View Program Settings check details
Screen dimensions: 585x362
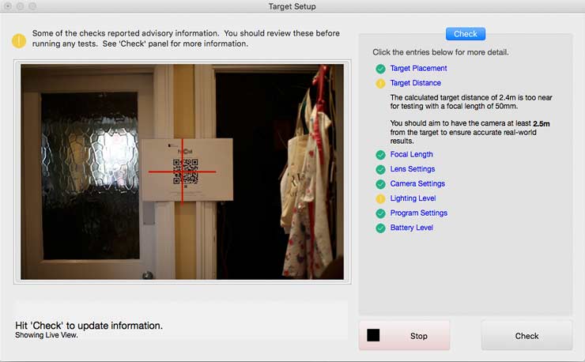point(419,213)
